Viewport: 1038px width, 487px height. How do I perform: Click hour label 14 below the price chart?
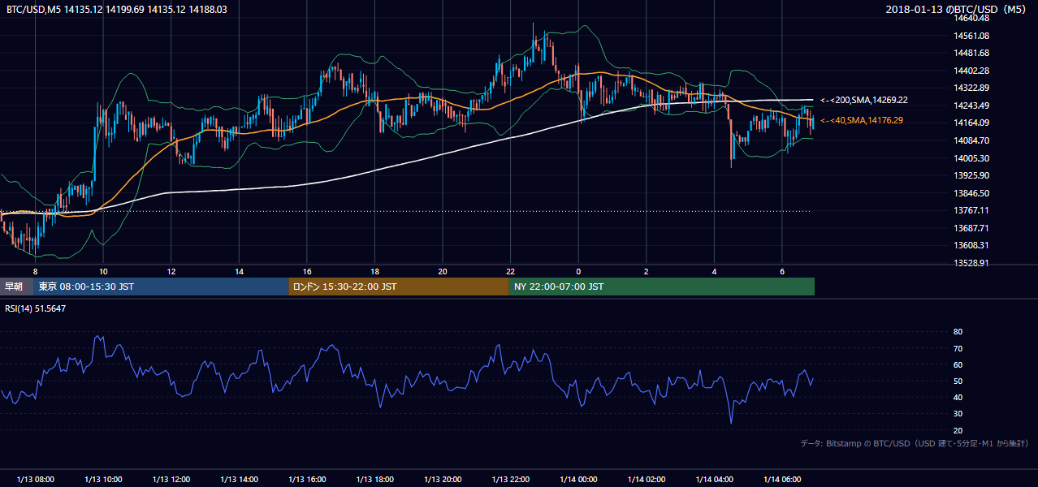click(x=239, y=270)
